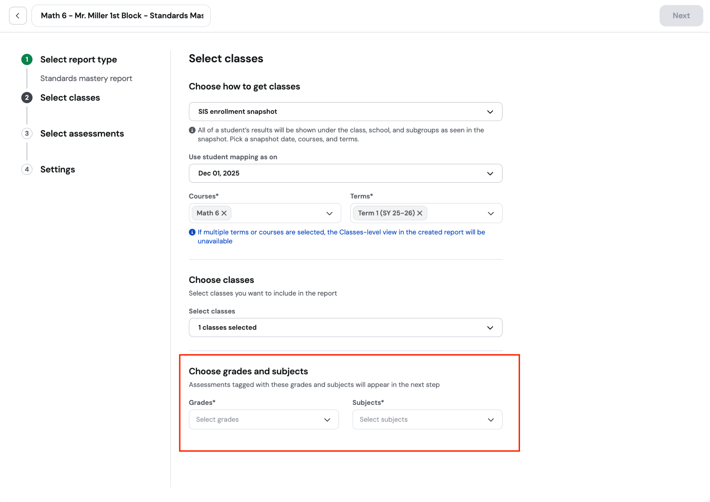Open the Select grades dropdown

click(x=264, y=419)
